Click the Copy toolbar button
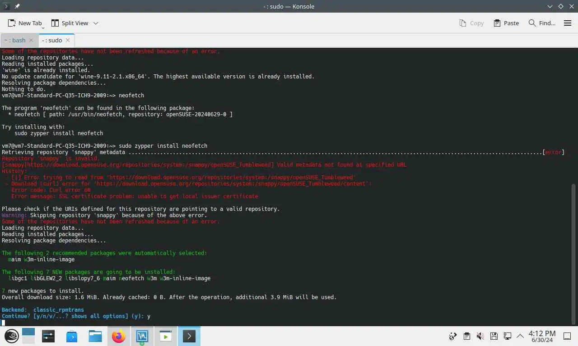578x346 pixels. point(471,23)
